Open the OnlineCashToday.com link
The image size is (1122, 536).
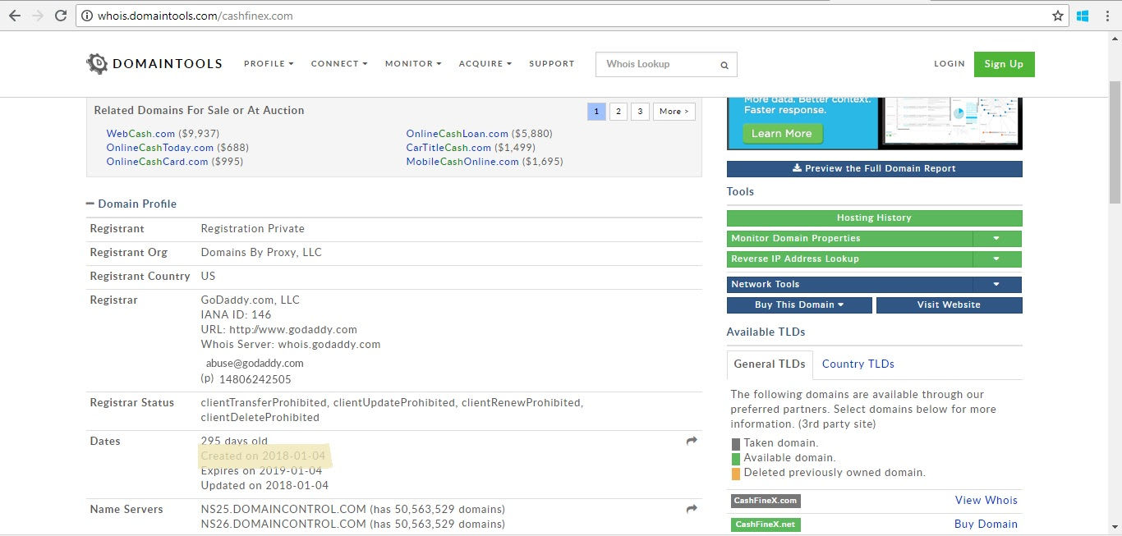(x=159, y=148)
